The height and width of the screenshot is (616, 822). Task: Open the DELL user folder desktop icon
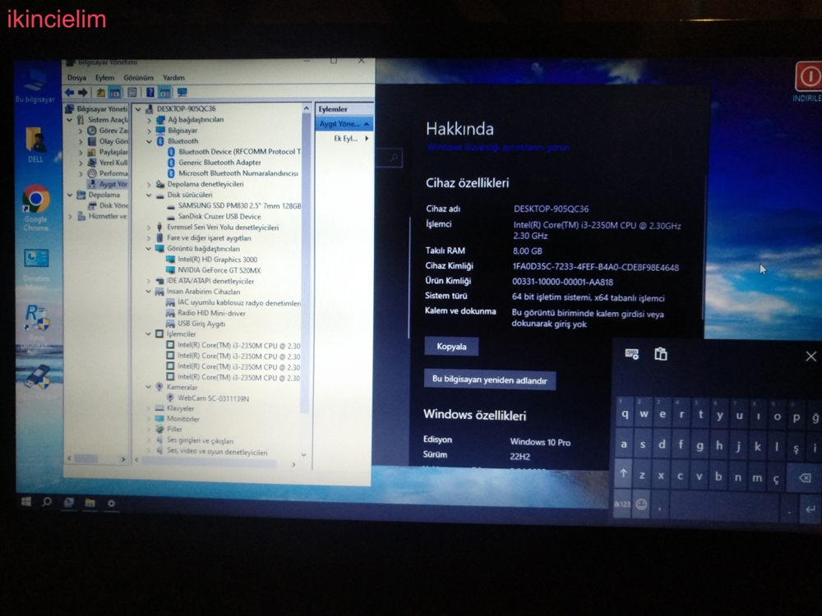35,145
